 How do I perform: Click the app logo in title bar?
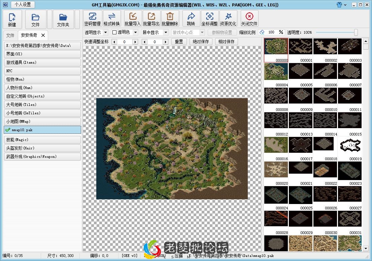click(x=5, y=5)
